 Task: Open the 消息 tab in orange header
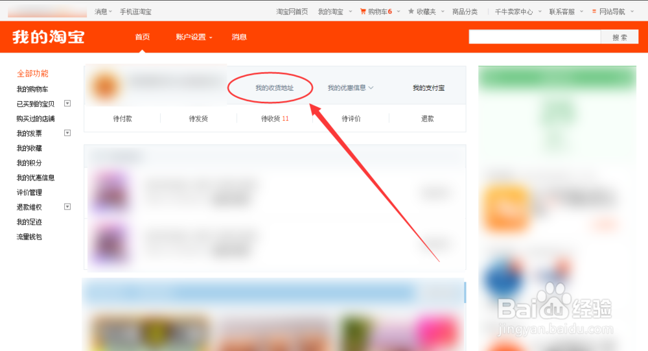[x=239, y=37]
